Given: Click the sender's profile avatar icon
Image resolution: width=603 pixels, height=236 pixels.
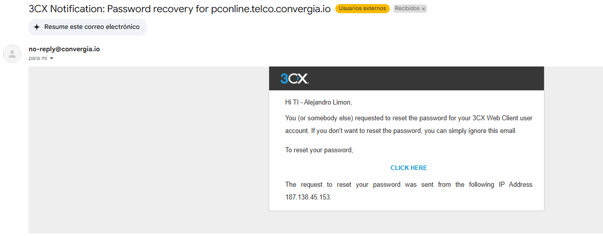Looking at the screenshot, I should (12, 53).
